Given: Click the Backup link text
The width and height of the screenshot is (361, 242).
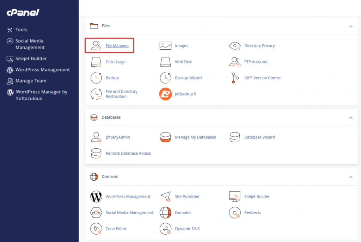Looking at the screenshot, I should coord(112,78).
